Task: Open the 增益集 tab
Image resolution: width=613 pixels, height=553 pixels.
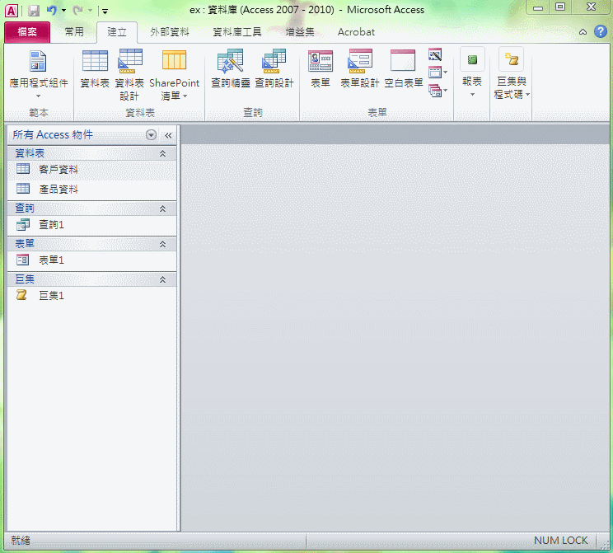Action: [300, 32]
